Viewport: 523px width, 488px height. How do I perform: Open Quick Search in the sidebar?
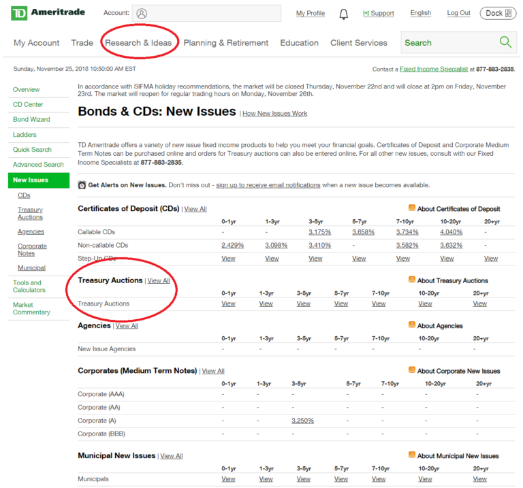click(x=32, y=150)
